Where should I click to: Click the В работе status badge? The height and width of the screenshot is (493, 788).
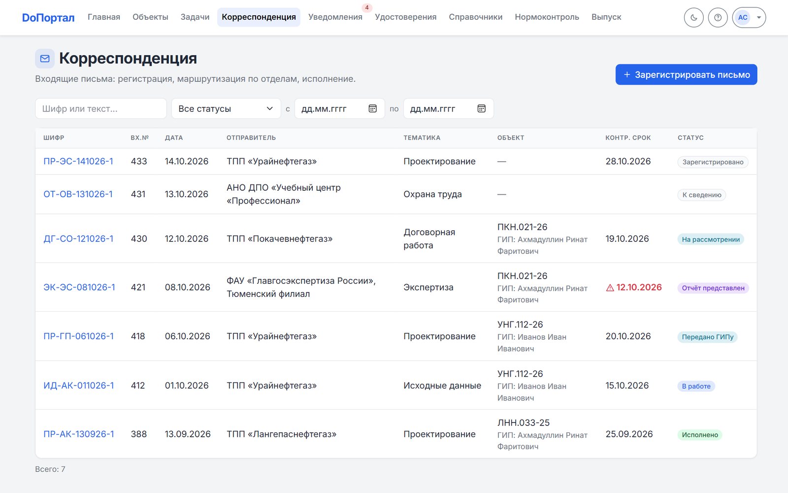(x=696, y=387)
